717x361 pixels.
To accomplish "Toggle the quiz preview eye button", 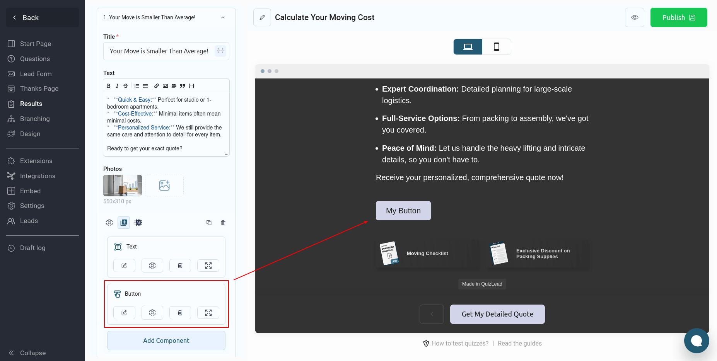I will pyautogui.click(x=634, y=17).
